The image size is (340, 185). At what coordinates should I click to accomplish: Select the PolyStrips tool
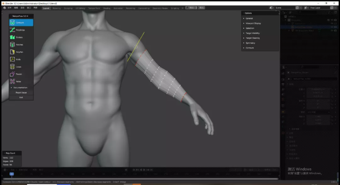pos(21,30)
